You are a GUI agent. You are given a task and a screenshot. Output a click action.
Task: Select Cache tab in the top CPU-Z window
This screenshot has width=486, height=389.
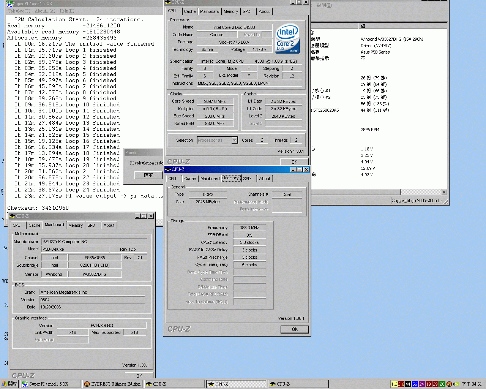click(190, 11)
